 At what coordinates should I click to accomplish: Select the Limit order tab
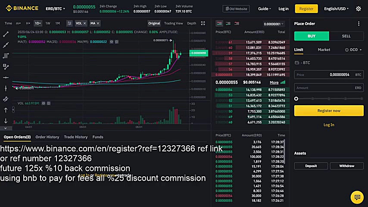pos(299,50)
